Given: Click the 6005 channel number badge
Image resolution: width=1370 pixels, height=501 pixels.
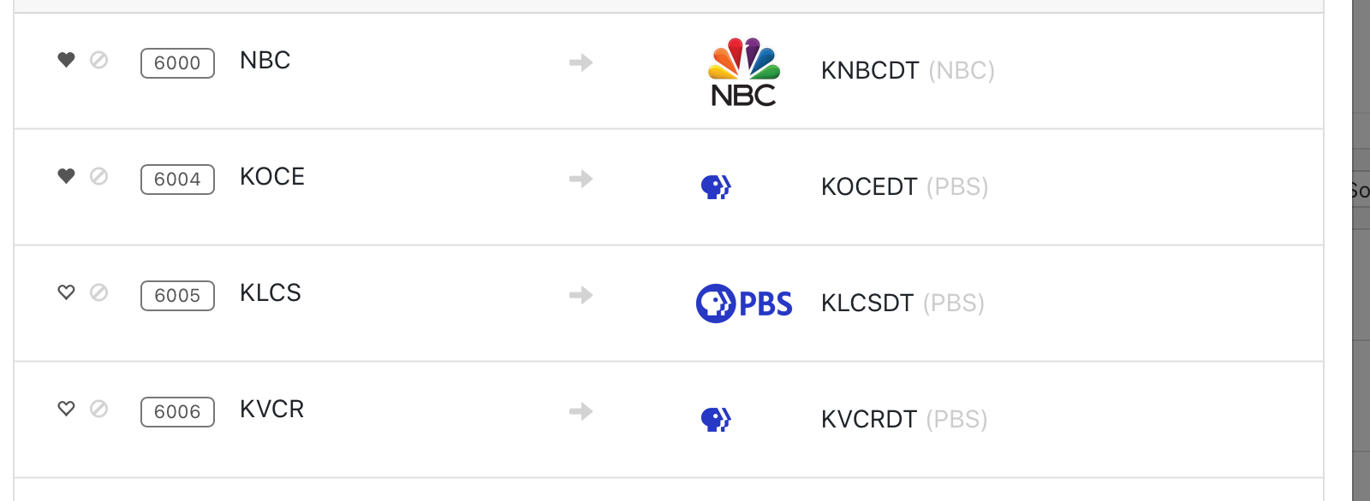Looking at the screenshot, I should pos(177,296).
